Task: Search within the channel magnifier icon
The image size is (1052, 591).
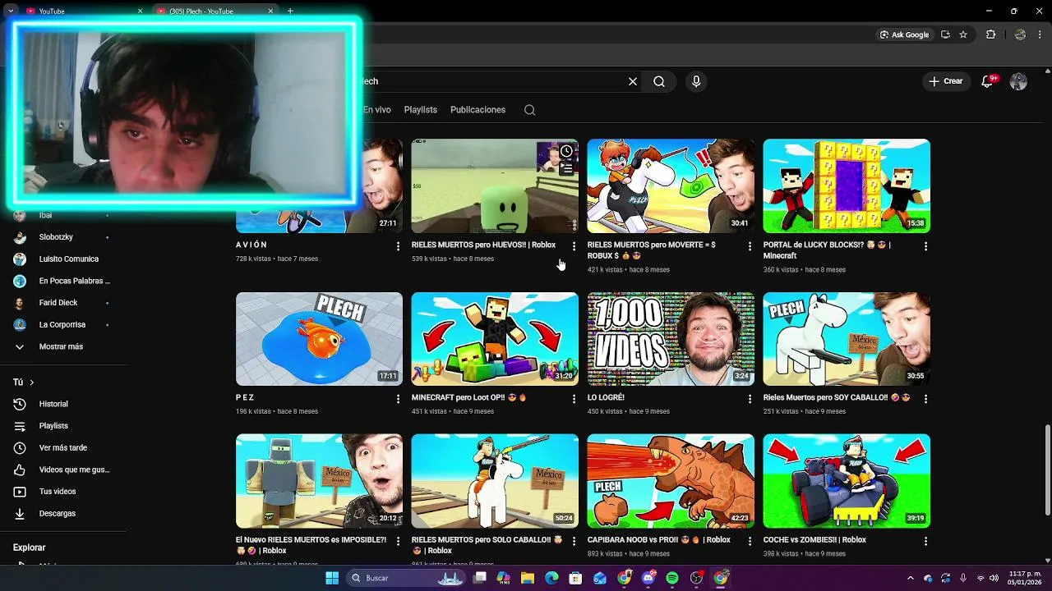Action: click(529, 110)
